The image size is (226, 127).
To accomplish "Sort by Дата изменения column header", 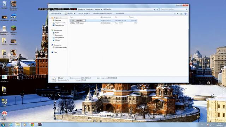I will [106, 17].
